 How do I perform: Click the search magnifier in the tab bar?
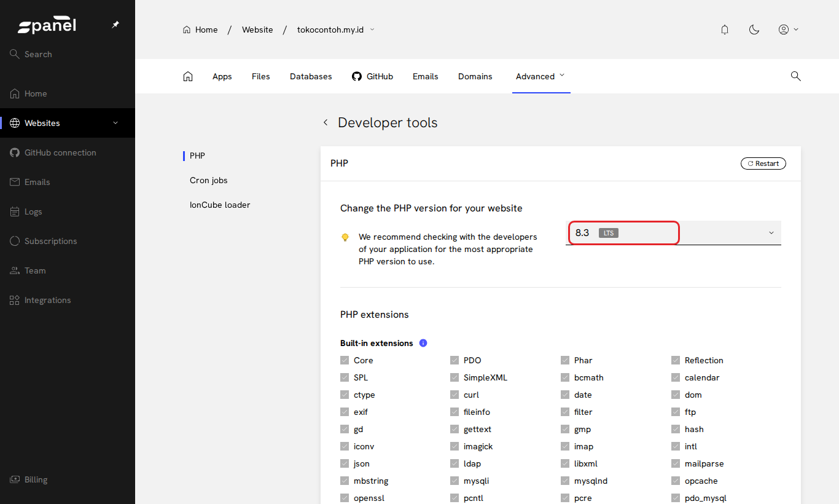tap(795, 76)
